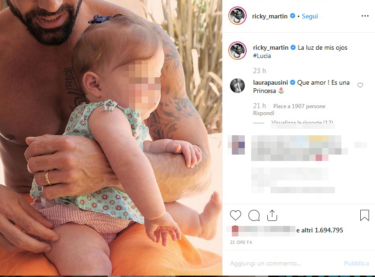Open ricky_martin avatar beside the caption
Screen dimensions: 375x277
tap(237, 51)
